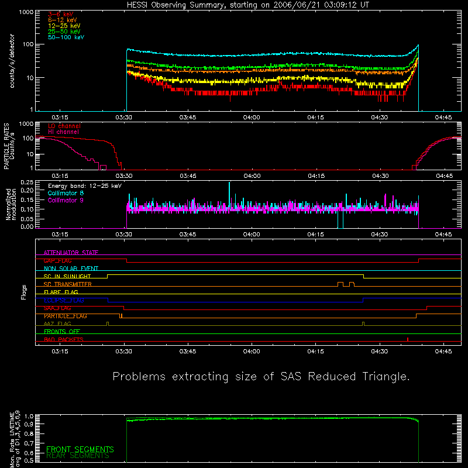Select the 50-100 keV legend label

coord(66,37)
